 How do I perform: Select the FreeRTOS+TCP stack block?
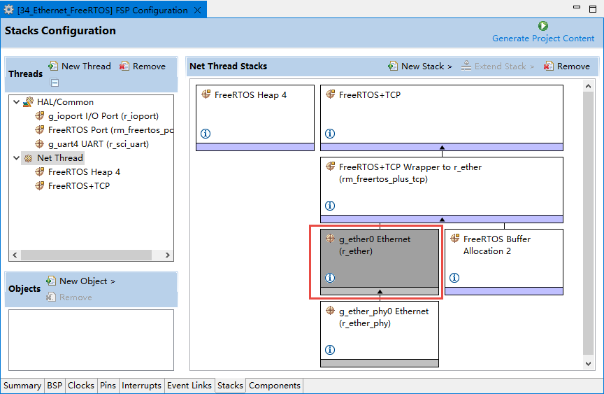[x=442, y=118]
